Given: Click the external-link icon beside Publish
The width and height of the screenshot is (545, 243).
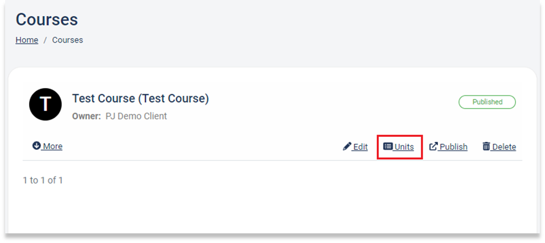Looking at the screenshot, I should click(x=433, y=146).
